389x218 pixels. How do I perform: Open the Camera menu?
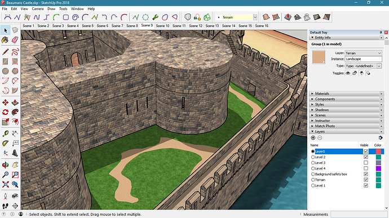[x=38, y=8]
